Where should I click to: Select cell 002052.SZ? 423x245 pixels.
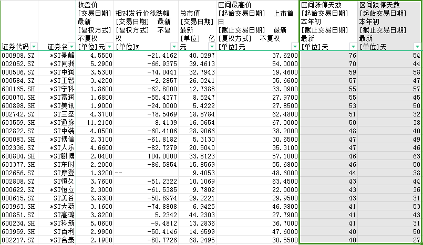click(x=19, y=64)
